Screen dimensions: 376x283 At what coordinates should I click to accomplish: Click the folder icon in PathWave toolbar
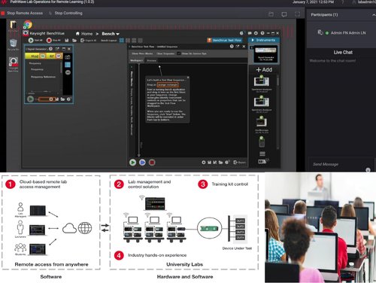coord(271,14)
